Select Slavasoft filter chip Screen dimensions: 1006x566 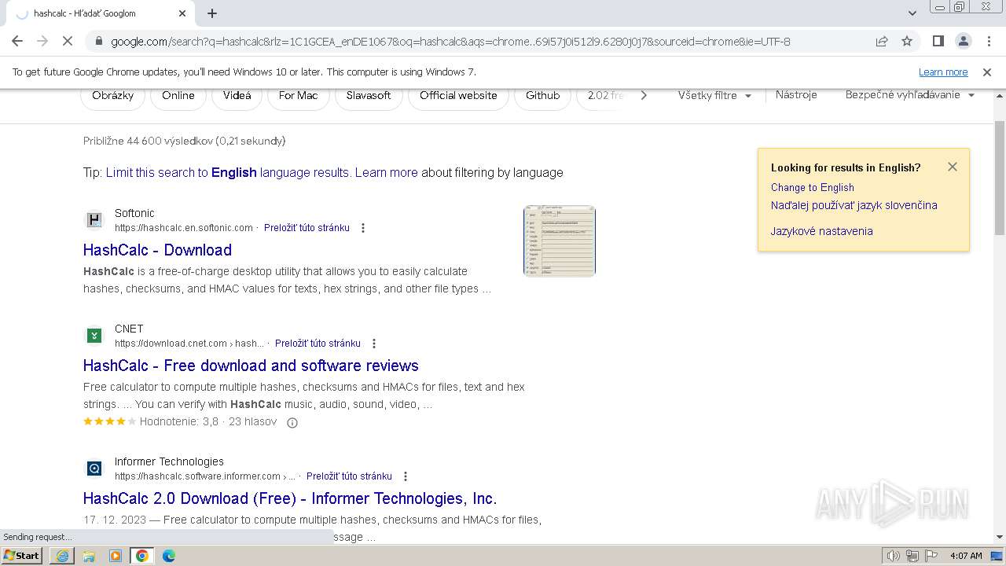pos(369,96)
